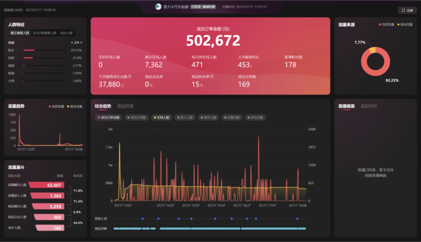Toggle the 成交订单金额 series chip
Screen dimensions: 421x242
pos(109,117)
